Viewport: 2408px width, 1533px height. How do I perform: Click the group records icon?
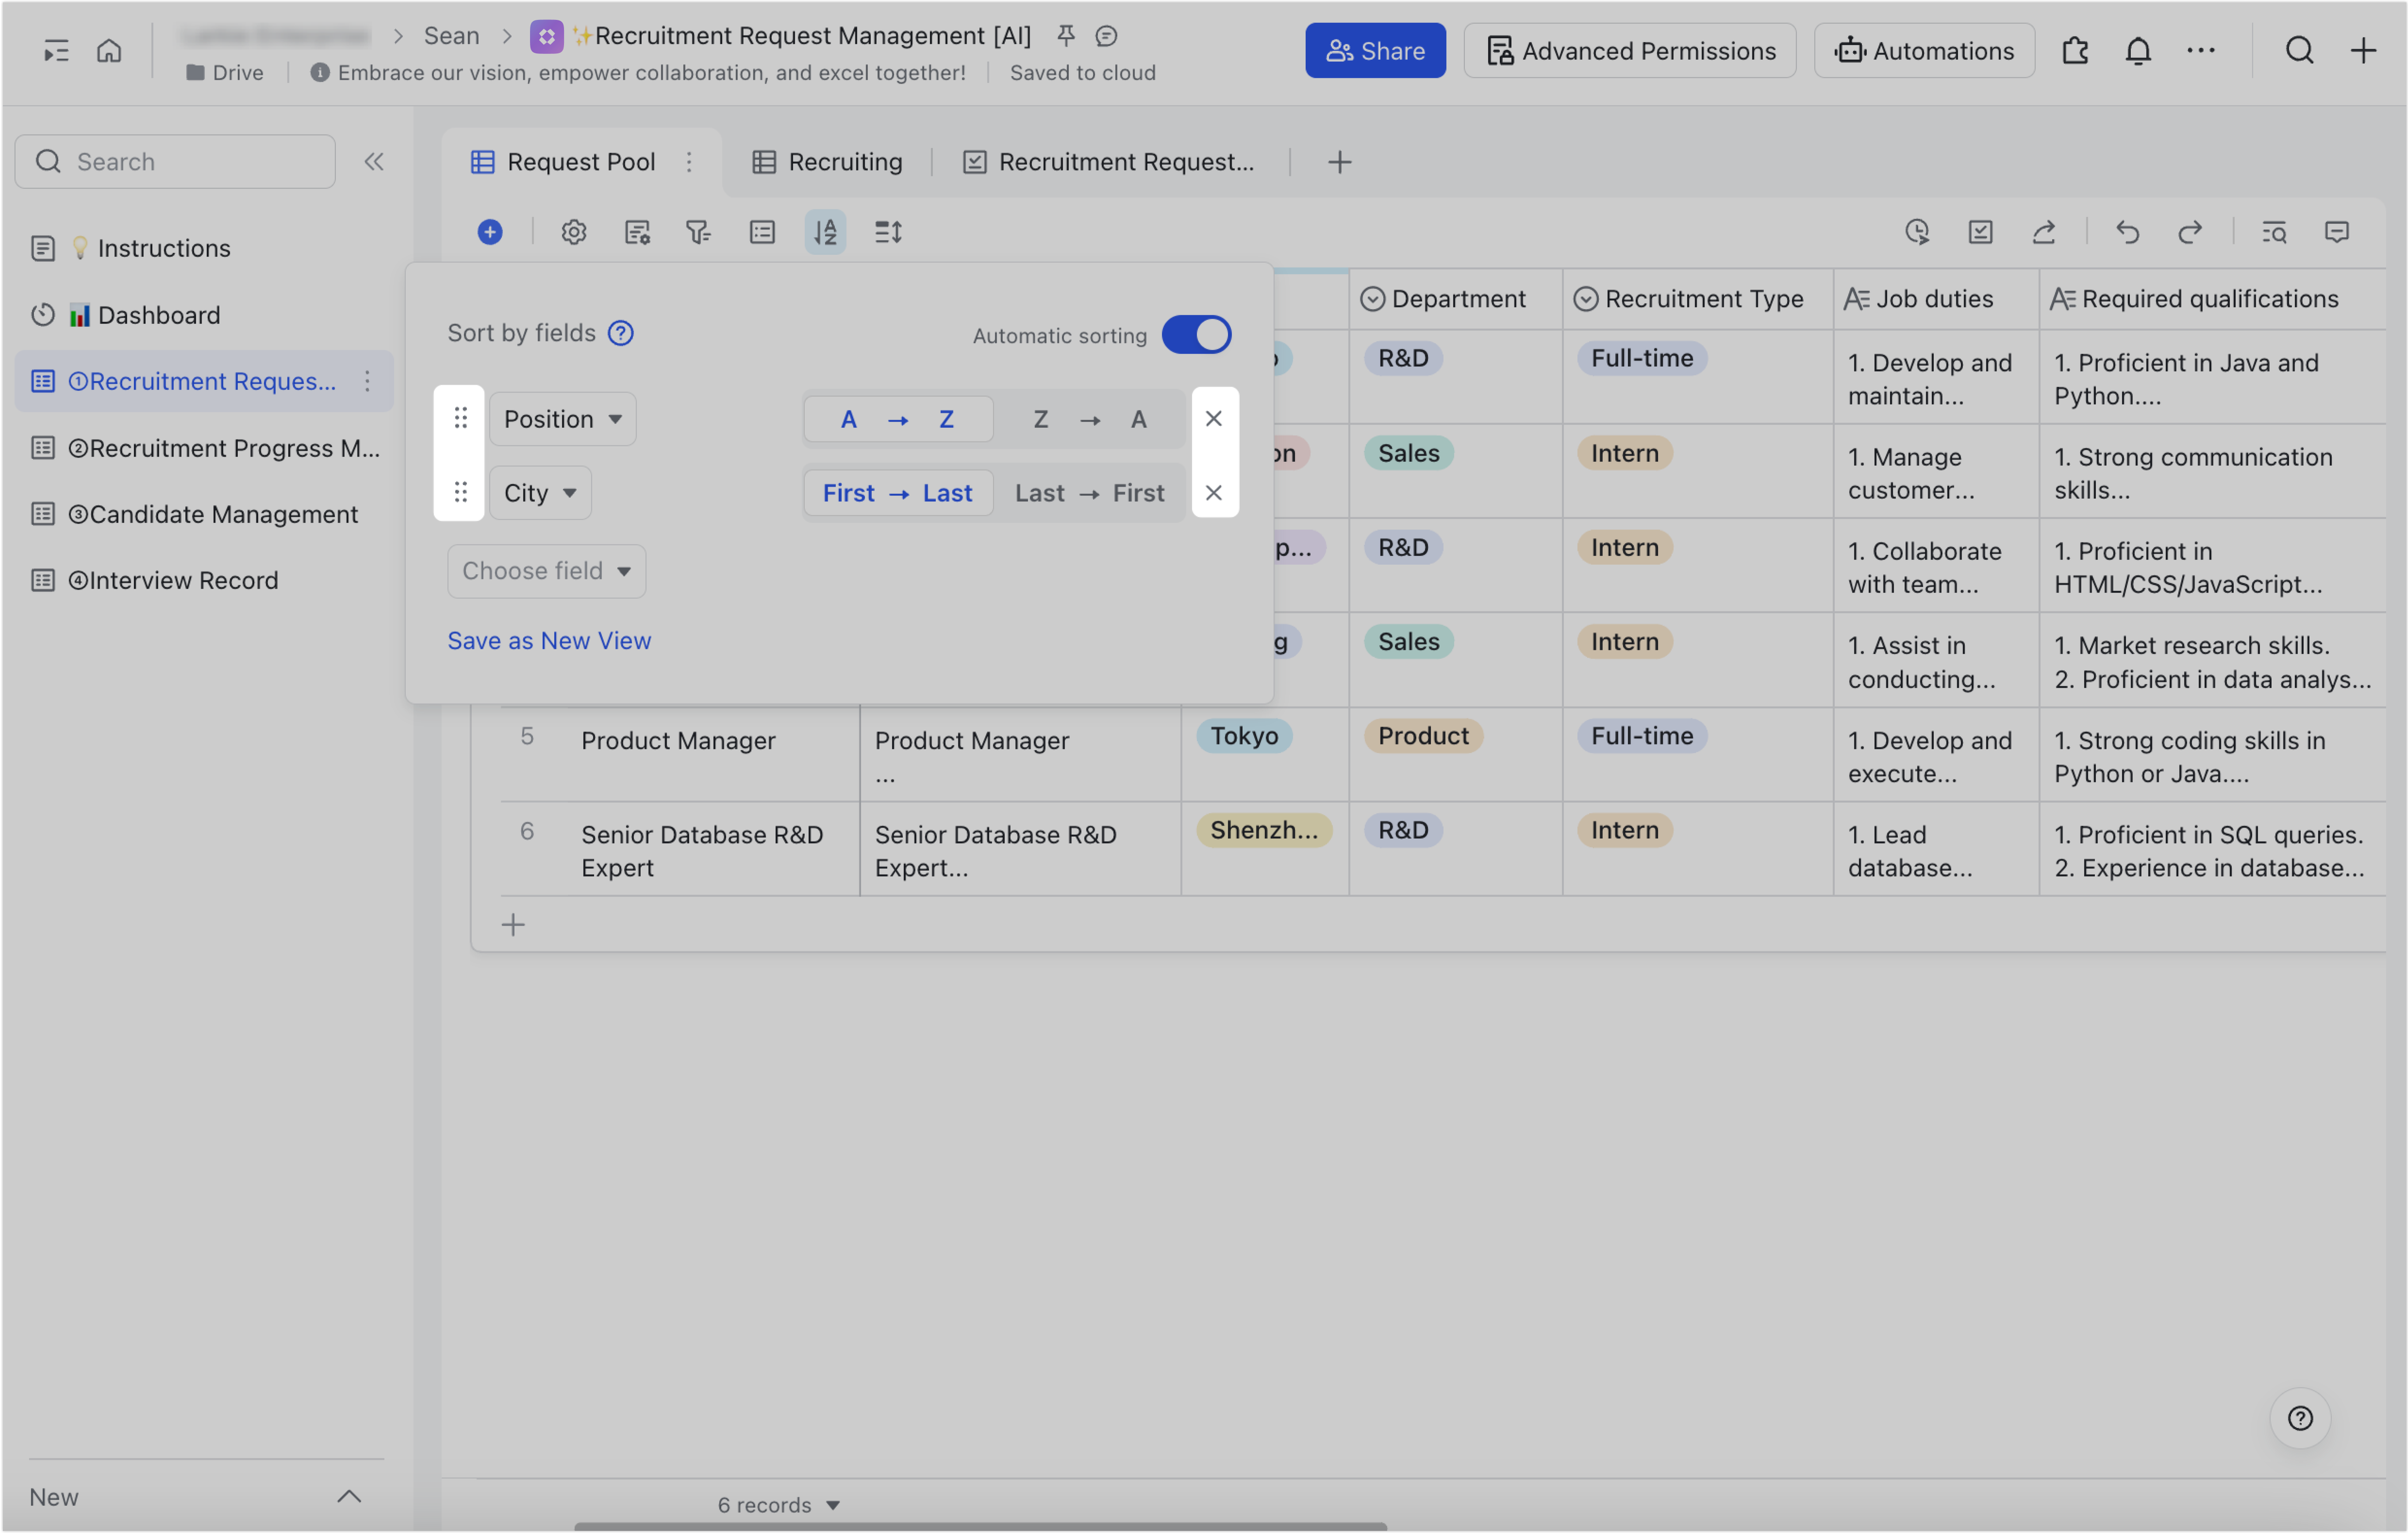[762, 232]
